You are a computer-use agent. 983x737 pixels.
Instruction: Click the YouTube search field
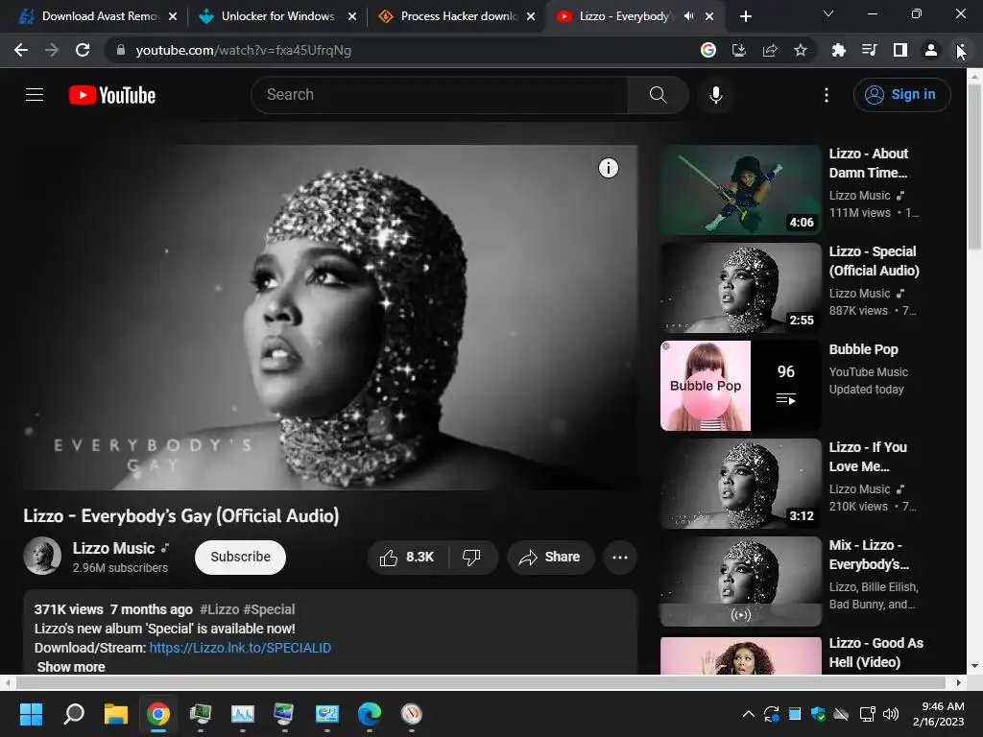439,95
